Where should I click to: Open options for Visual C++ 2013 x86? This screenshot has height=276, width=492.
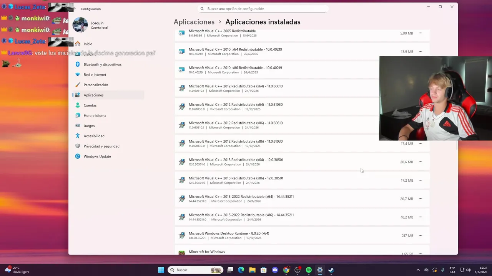click(420, 180)
